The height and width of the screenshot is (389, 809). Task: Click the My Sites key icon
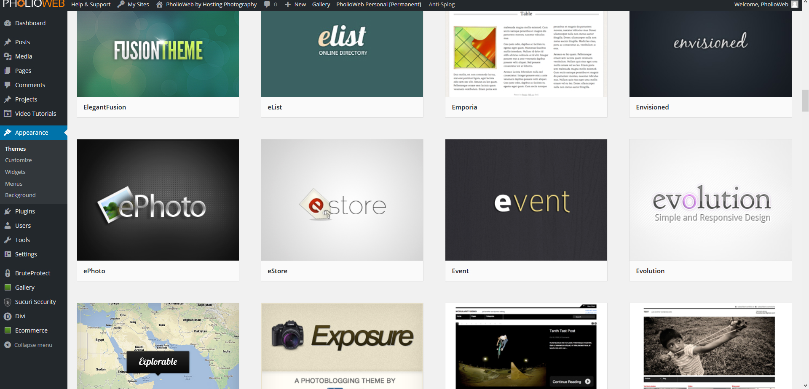pos(121,4)
